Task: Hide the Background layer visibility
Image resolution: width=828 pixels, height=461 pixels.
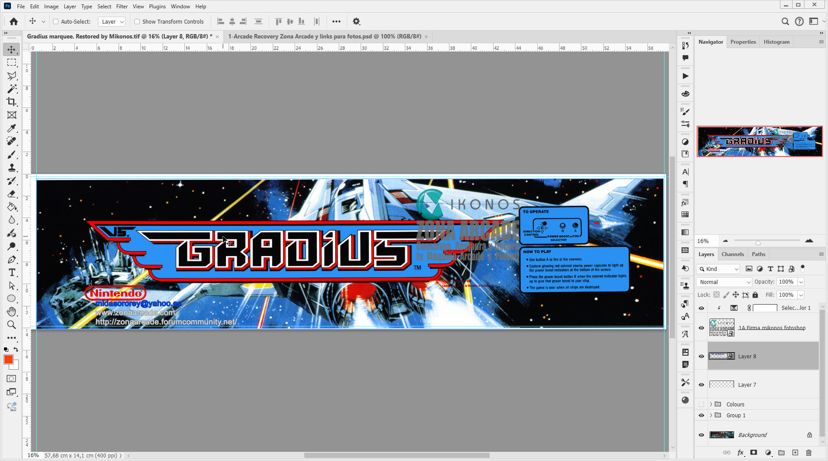Action: (701, 435)
